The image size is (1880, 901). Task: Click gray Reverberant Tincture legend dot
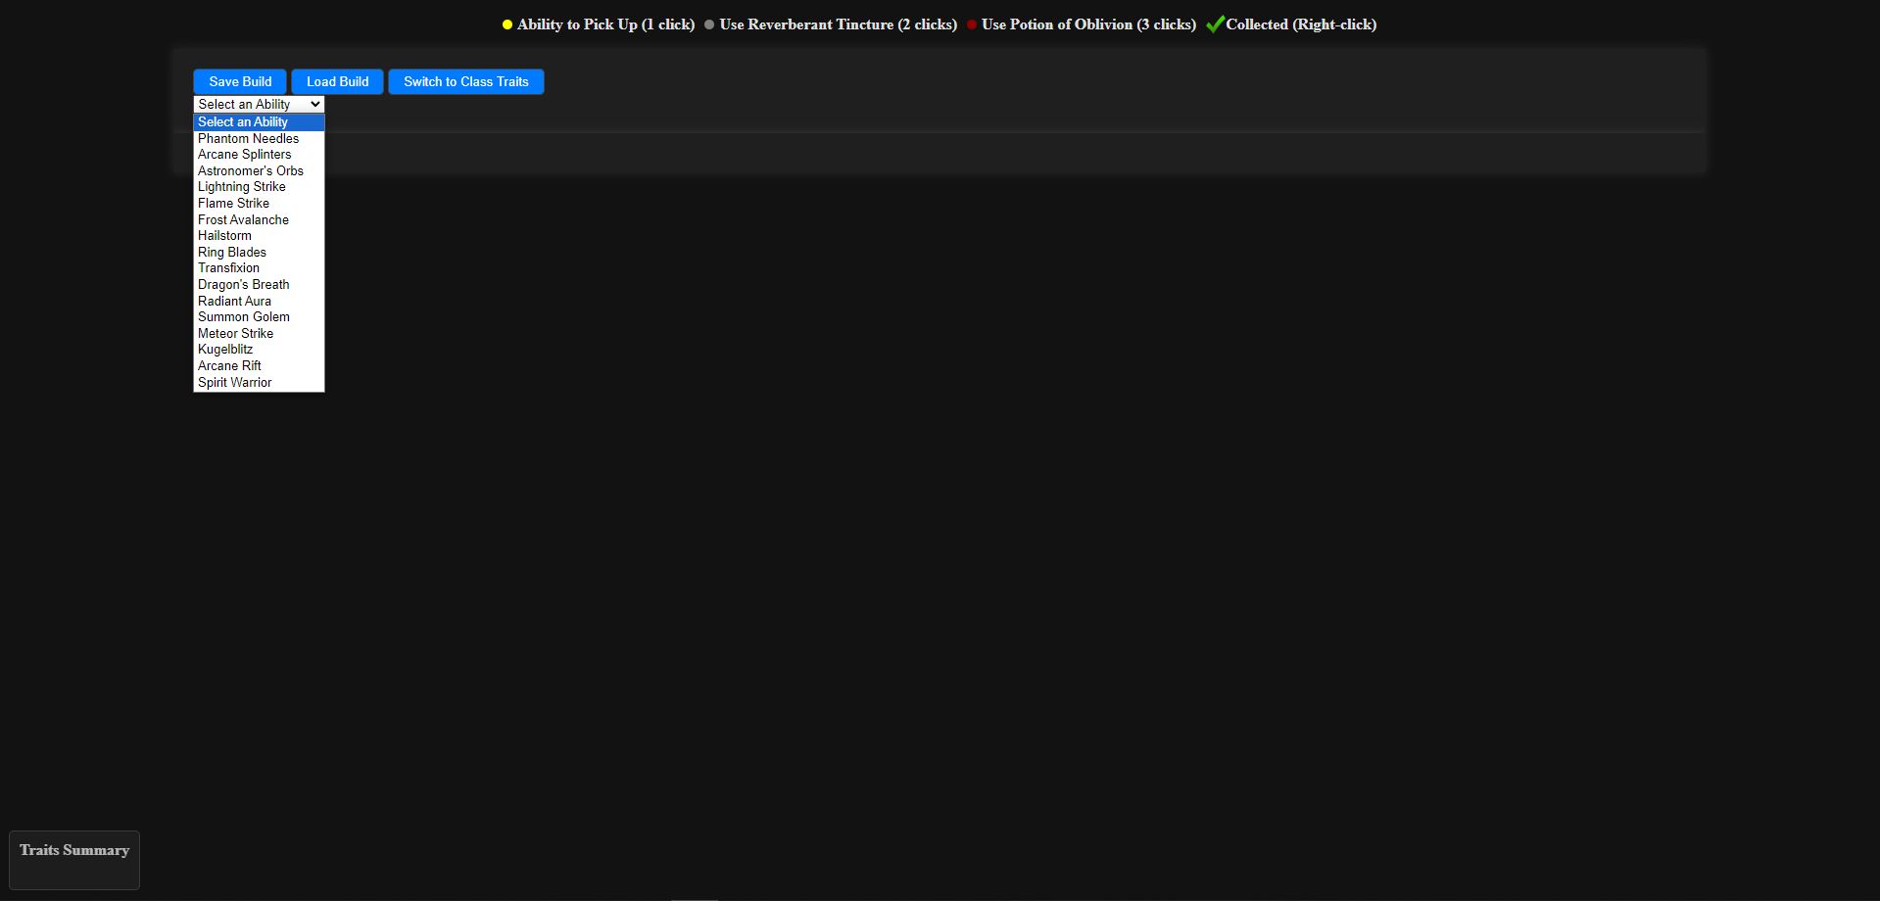point(709,25)
